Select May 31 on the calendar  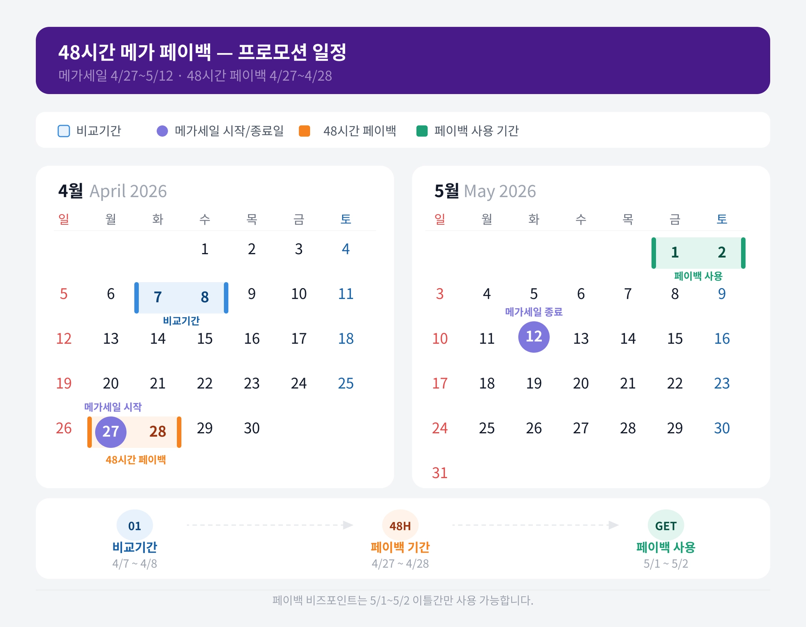(440, 473)
